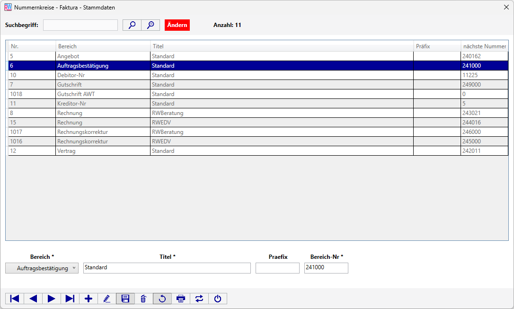Jump to the first record

pos(14,299)
